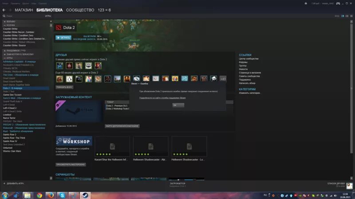Select the Dota 2 - Premium DLC row
355x199 pixels.
point(117,106)
